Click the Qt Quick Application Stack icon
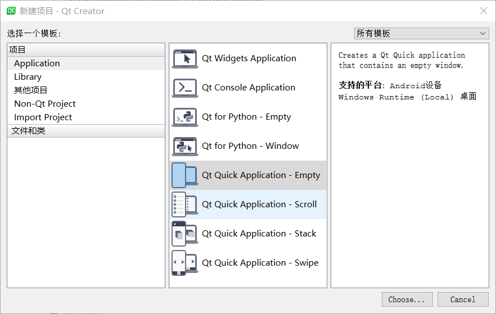This screenshot has height=314, width=496. pyautogui.click(x=184, y=234)
